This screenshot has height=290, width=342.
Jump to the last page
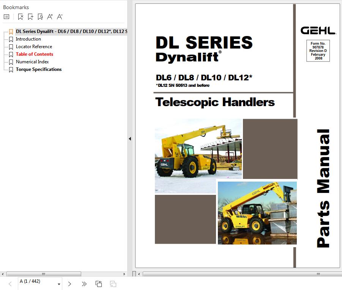[84, 284]
